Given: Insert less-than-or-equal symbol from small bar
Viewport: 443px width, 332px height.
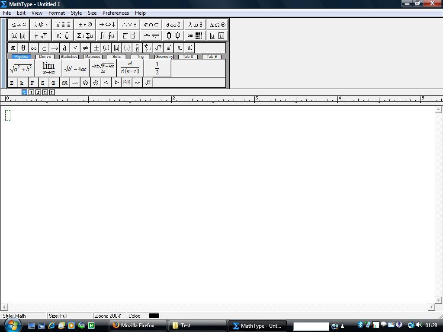Looking at the screenshot, I should [x=75, y=48].
